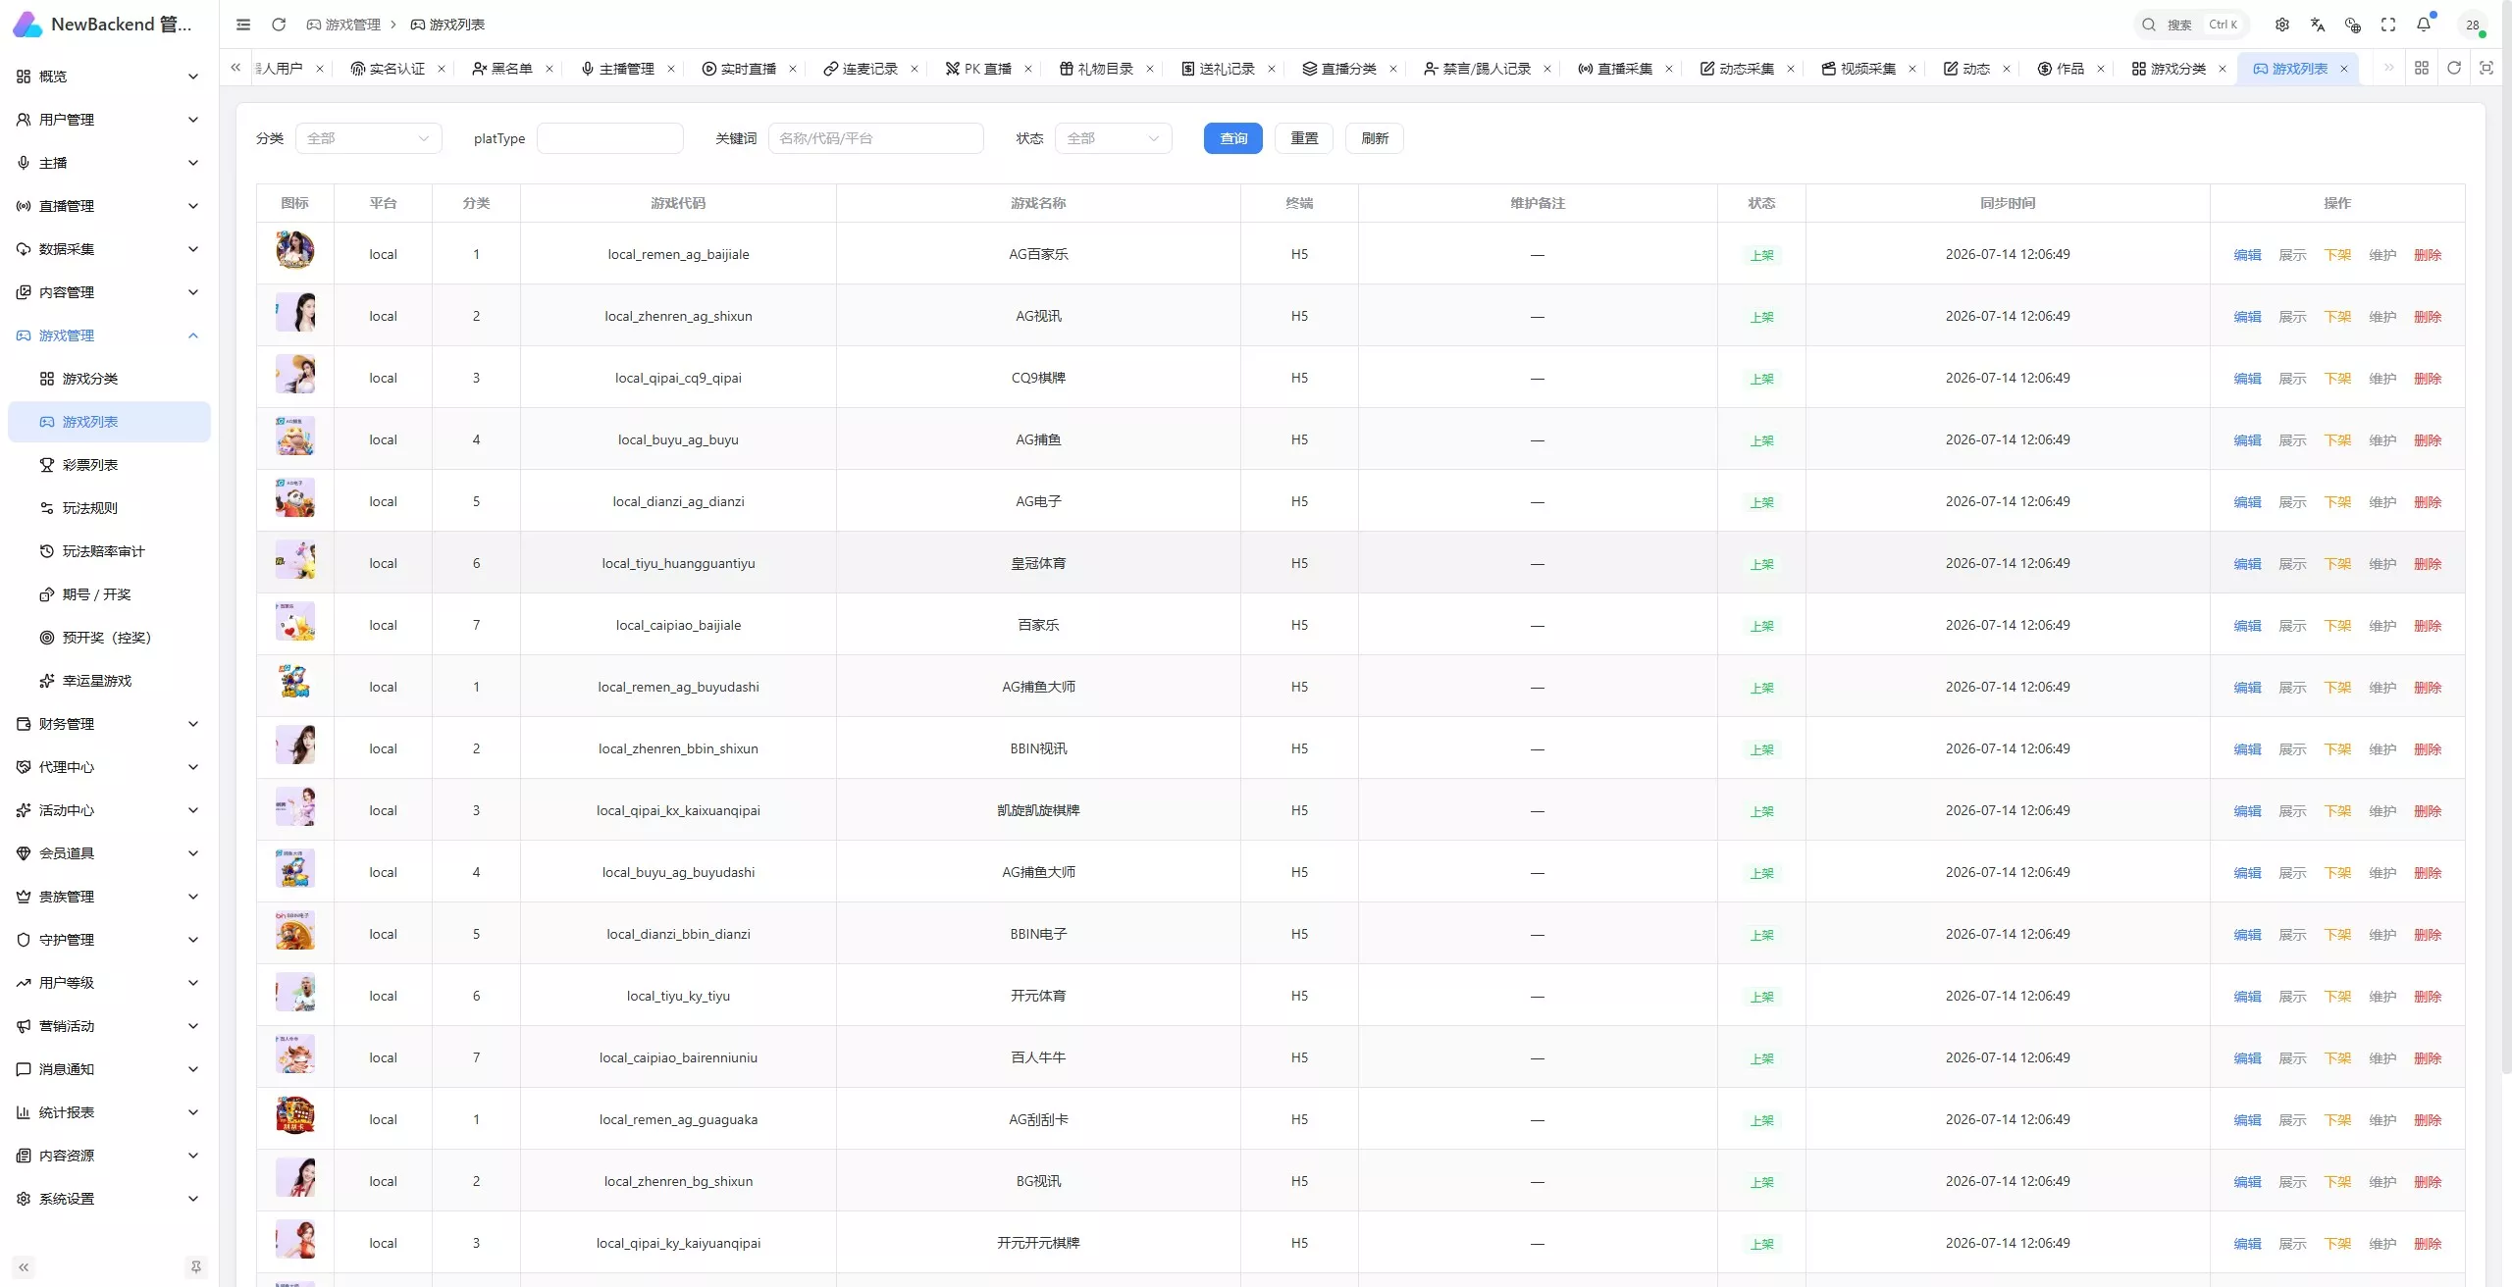2512x1287 pixels.
Task: Close the 实名认证 tab
Action: pyautogui.click(x=442, y=69)
